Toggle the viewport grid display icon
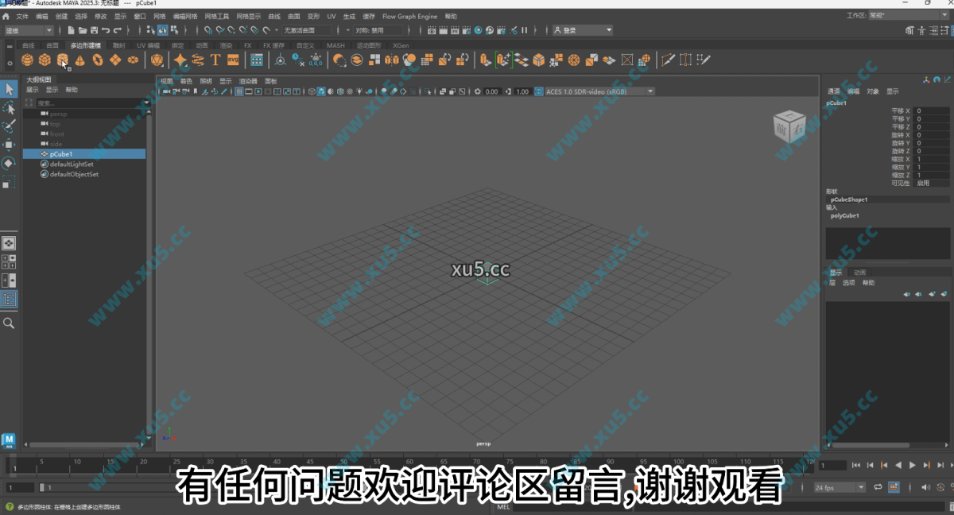Image resolution: width=954 pixels, height=515 pixels. pyautogui.click(x=238, y=91)
